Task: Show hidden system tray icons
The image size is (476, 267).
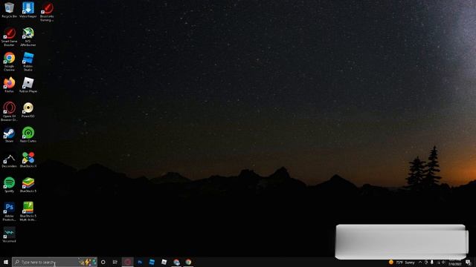Action: 420,262
